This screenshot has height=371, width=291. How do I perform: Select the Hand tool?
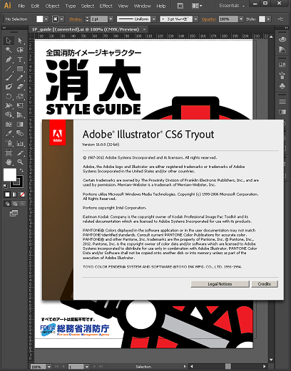9,162
